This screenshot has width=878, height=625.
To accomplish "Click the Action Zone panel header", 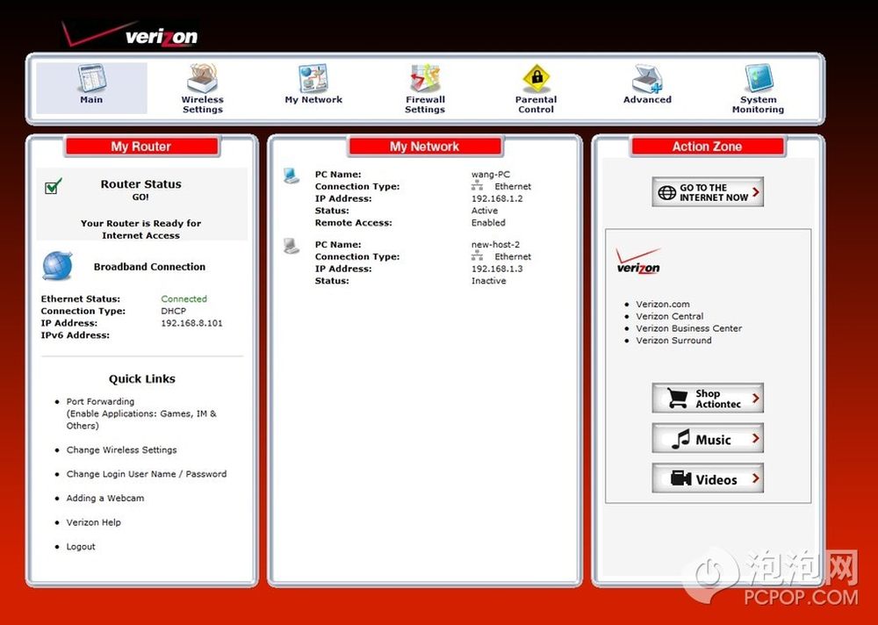I will click(707, 147).
